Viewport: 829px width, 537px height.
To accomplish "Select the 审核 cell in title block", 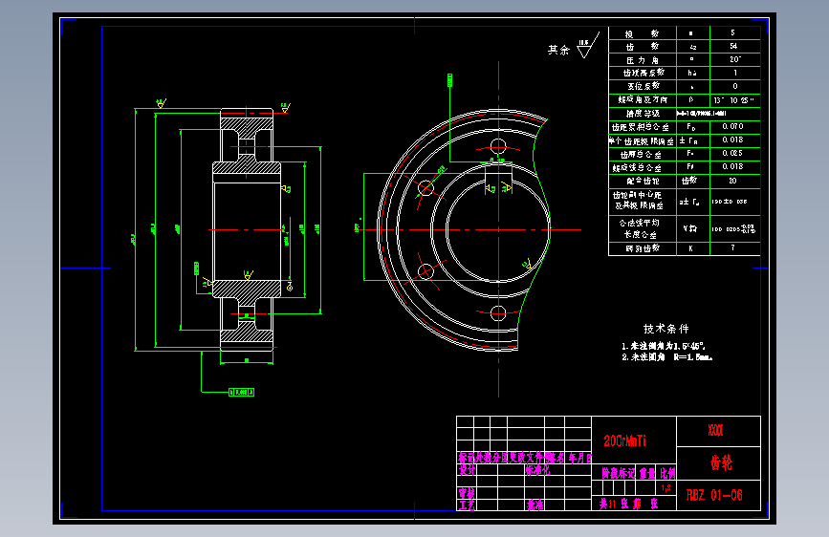I will click(x=467, y=493).
